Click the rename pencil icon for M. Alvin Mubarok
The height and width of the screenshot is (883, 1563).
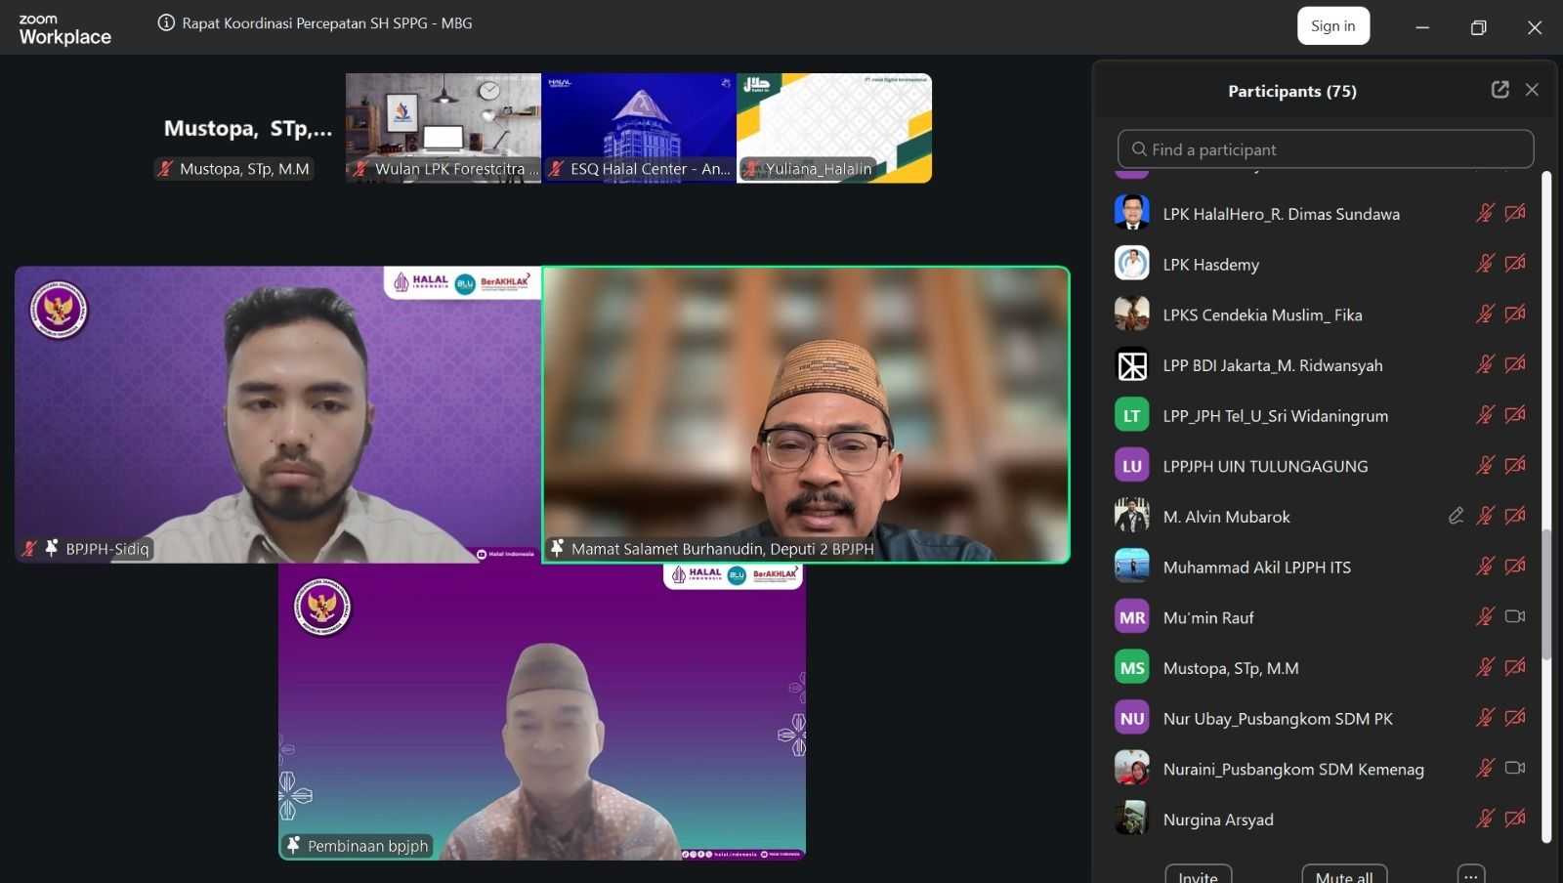(1456, 516)
